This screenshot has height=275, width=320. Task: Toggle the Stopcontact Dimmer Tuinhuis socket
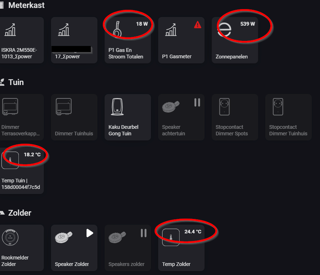288,117
